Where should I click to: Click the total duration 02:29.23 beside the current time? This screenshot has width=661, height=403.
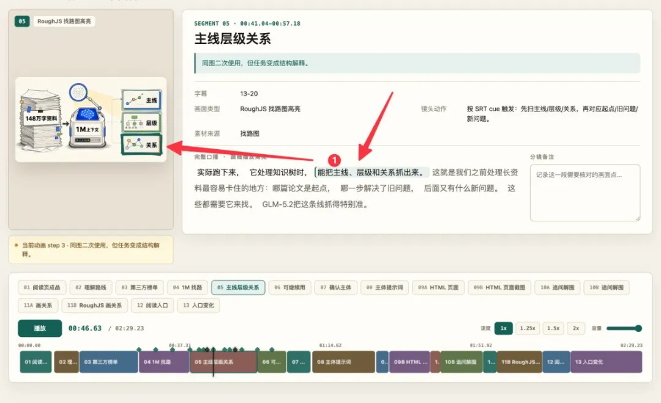(129, 328)
